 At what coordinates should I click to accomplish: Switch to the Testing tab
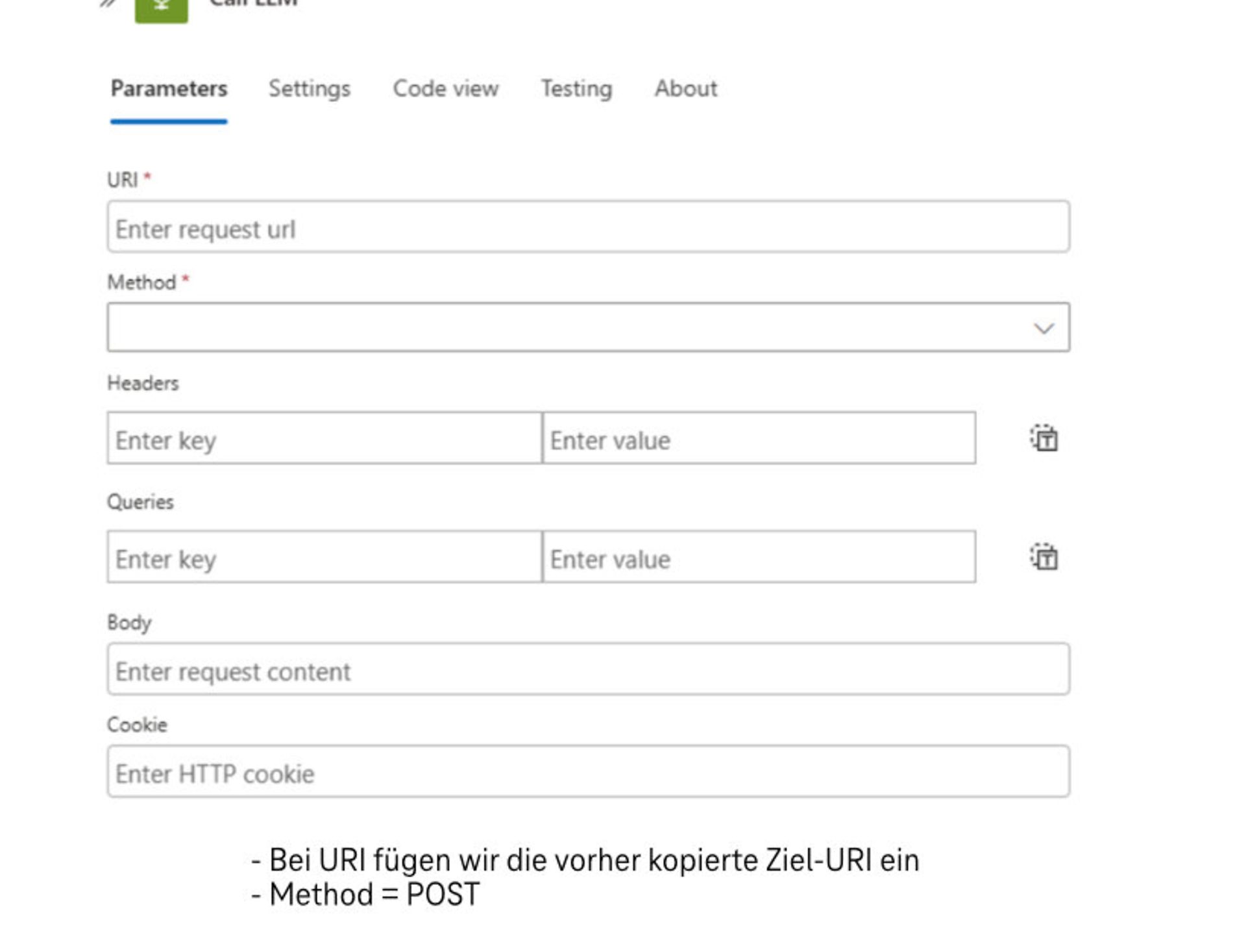point(575,89)
